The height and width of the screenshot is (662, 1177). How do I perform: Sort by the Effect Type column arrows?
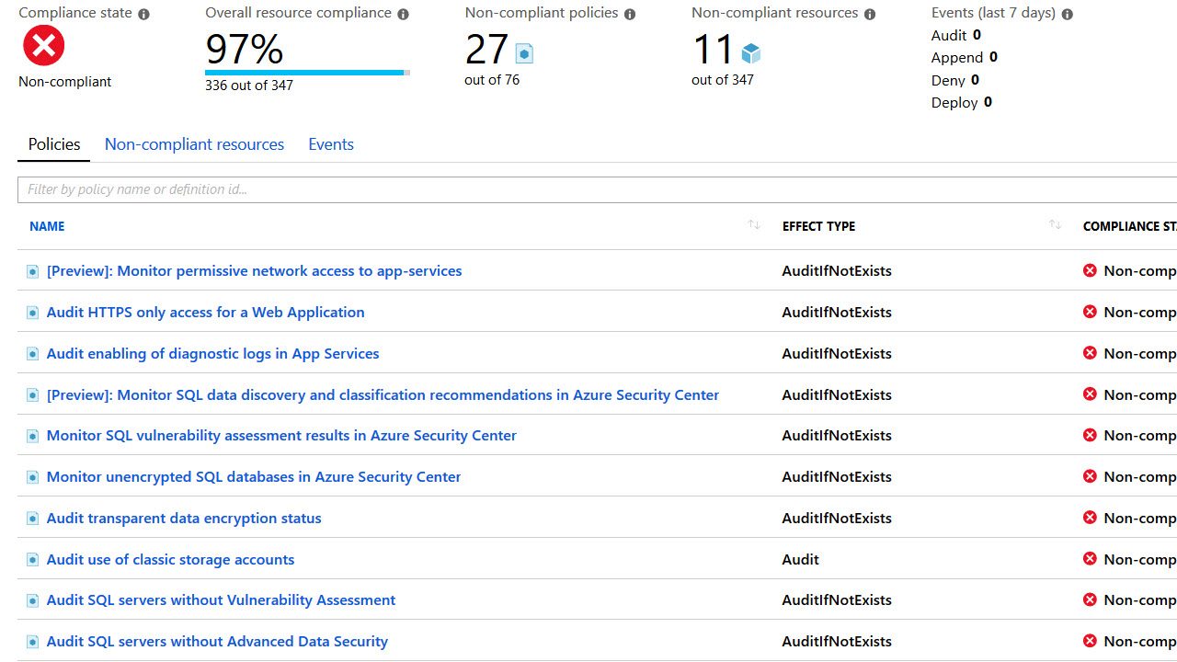[x=1055, y=225]
